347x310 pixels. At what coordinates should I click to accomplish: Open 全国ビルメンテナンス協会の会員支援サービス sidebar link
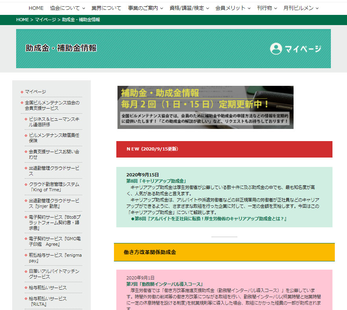click(52, 105)
